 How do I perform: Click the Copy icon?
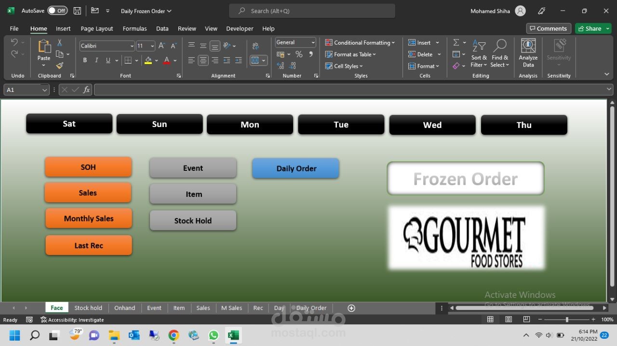[60, 54]
